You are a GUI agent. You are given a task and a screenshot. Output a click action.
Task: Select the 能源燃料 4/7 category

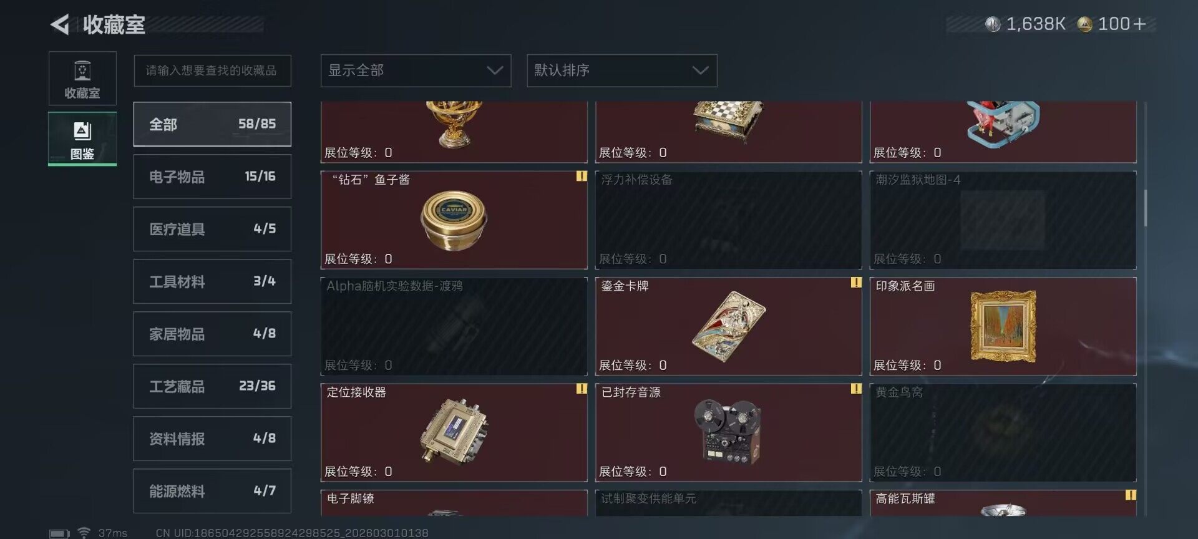pos(212,491)
